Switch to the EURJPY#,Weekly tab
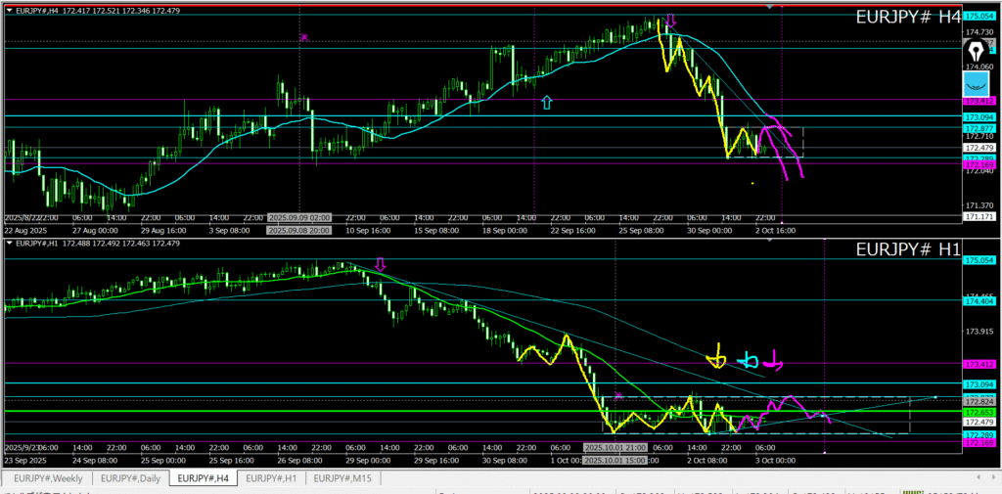Viewport: 1002px width, 494px height. point(48,478)
